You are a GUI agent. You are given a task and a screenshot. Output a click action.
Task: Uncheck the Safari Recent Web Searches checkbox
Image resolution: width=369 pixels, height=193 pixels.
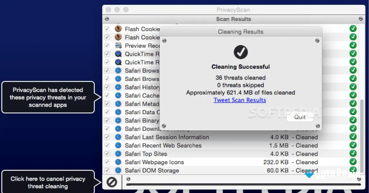tap(107, 145)
